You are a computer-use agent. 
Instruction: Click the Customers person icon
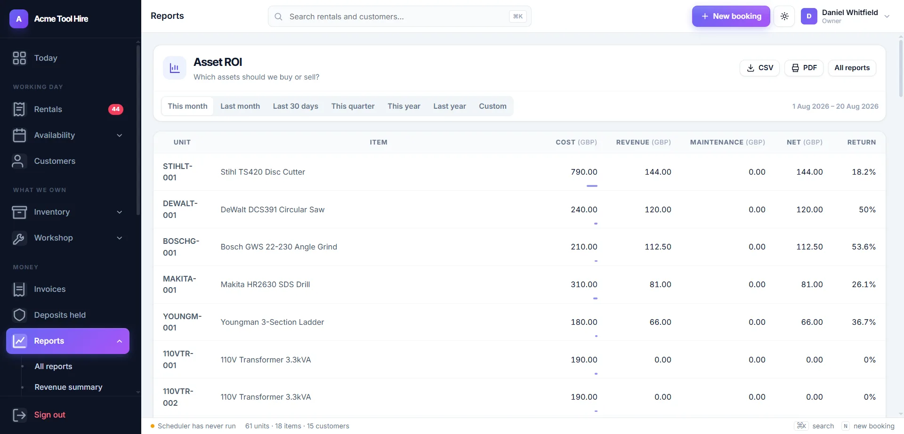[x=18, y=161]
